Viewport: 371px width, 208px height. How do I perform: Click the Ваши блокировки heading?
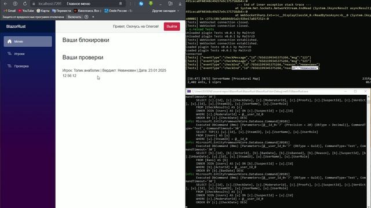tap(86, 40)
